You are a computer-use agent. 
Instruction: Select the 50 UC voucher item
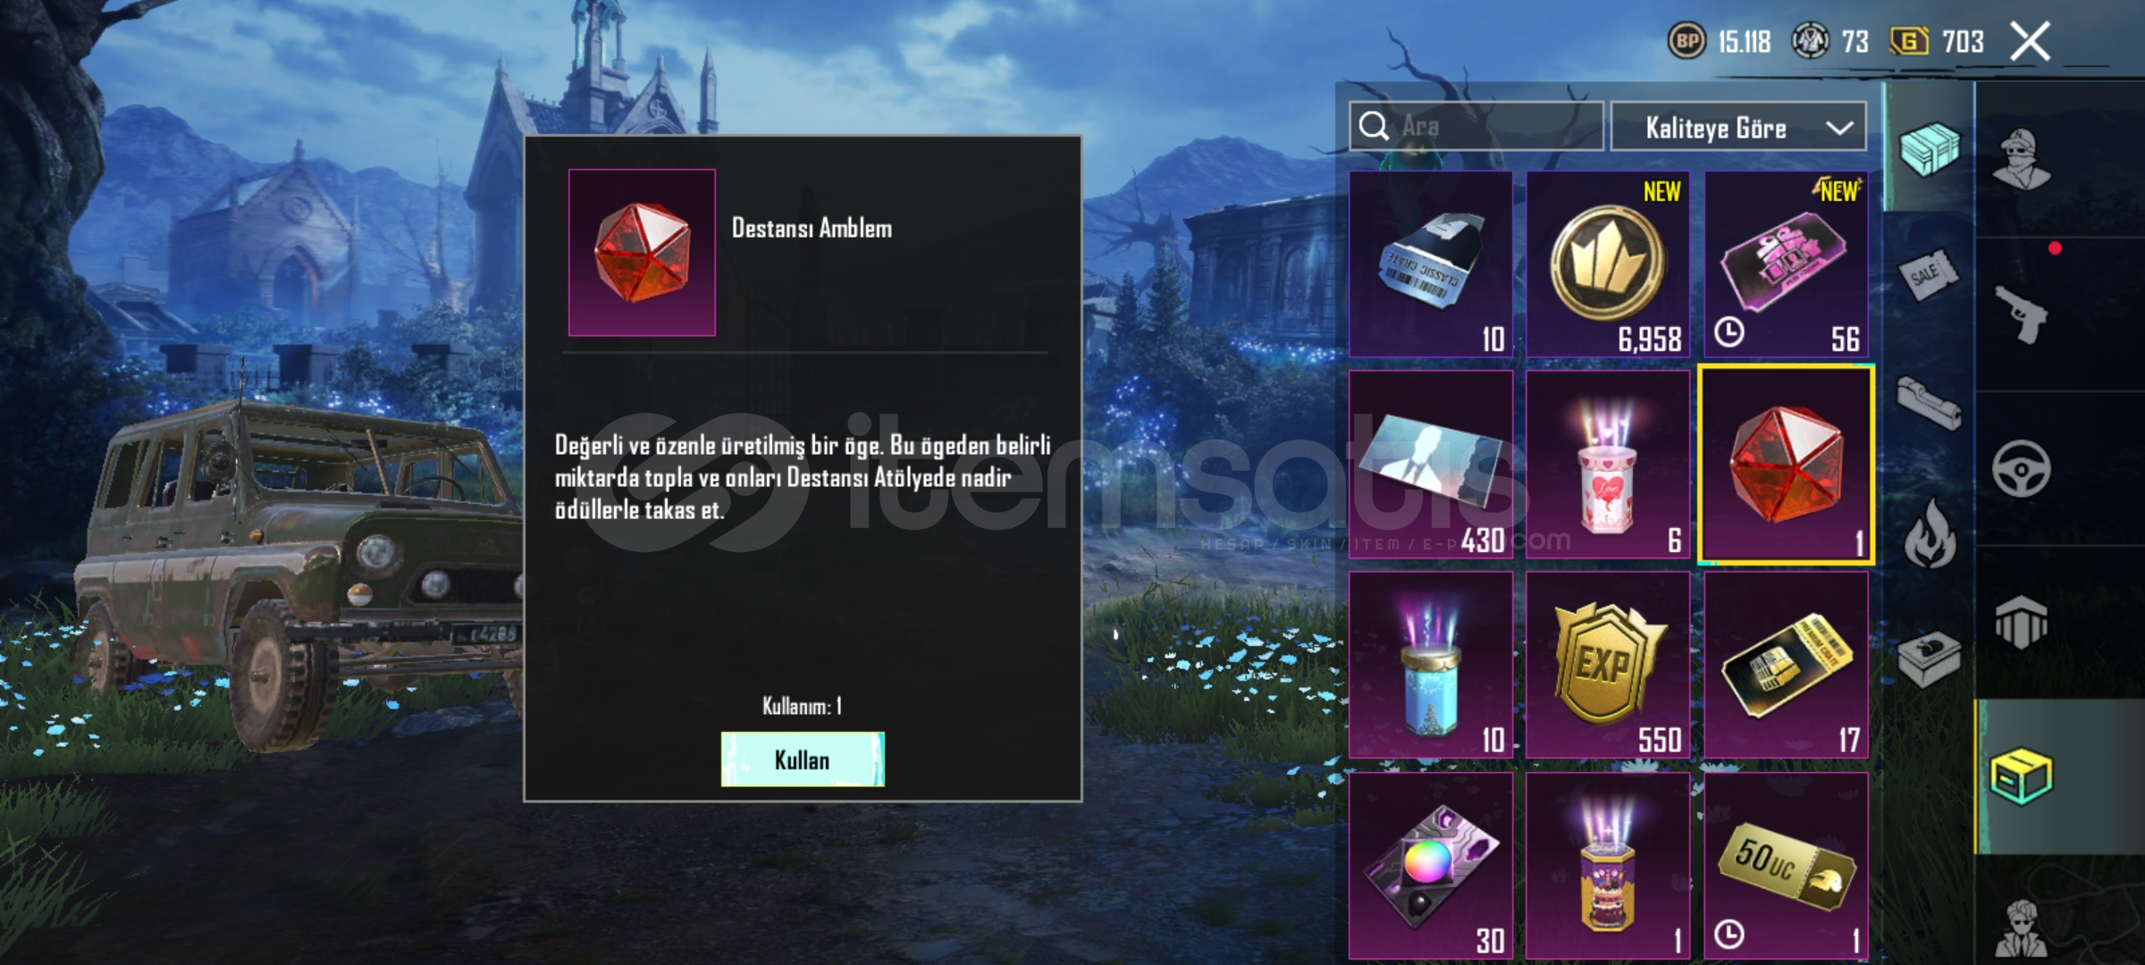(1786, 866)
